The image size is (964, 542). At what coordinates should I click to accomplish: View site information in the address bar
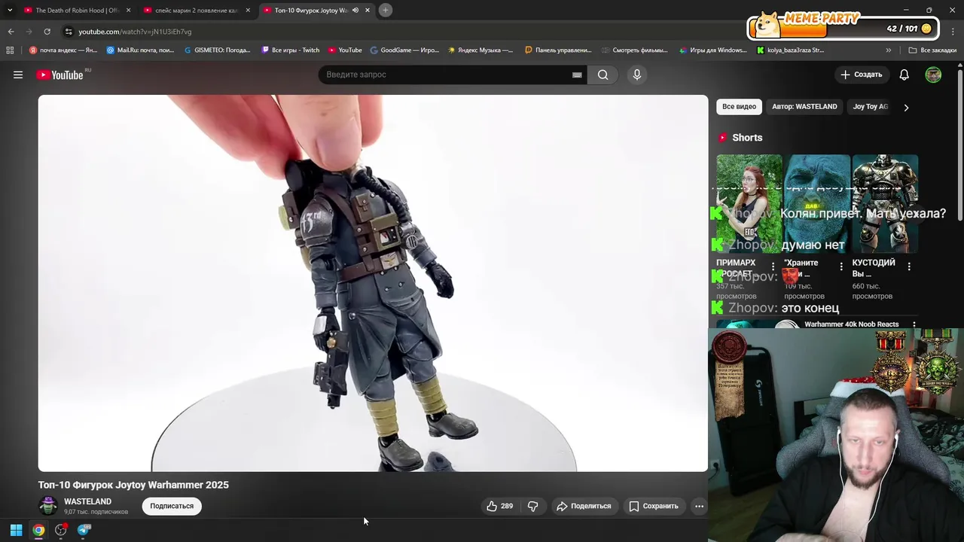69,32
